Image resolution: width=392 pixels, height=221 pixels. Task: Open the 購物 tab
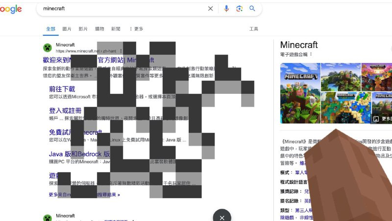99,29
